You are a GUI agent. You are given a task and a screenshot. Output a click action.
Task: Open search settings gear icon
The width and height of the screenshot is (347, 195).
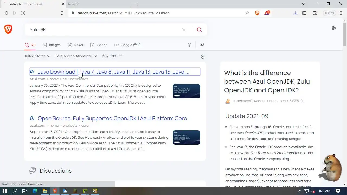(334, 28)
